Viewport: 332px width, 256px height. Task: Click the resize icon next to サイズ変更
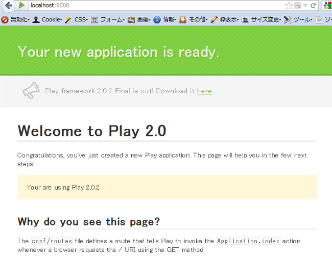[x=245, y=20]
